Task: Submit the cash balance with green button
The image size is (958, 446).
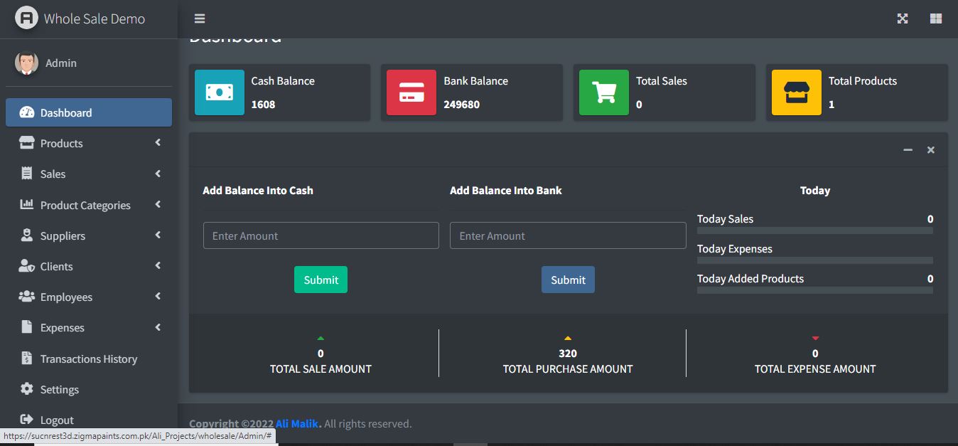Action: pyautogui.click(x=321, y=280)
